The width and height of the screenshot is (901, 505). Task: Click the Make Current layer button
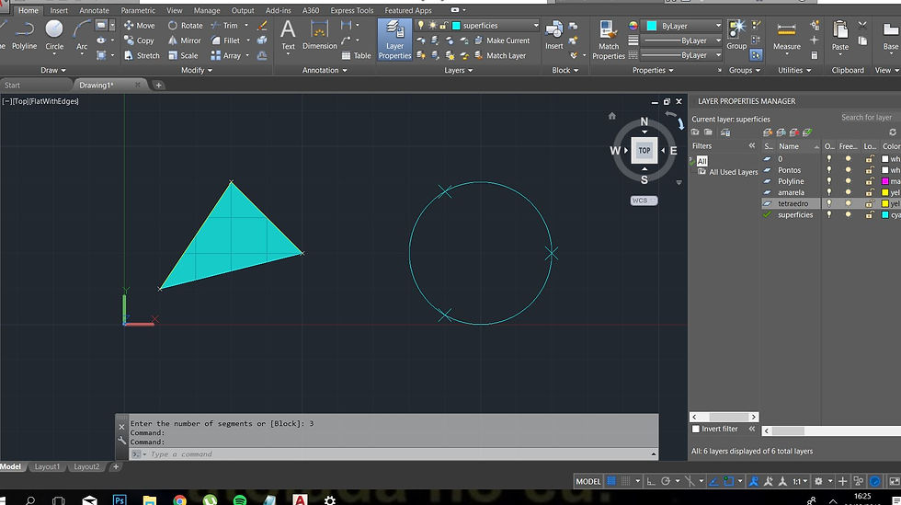click(x=502, y=40)
